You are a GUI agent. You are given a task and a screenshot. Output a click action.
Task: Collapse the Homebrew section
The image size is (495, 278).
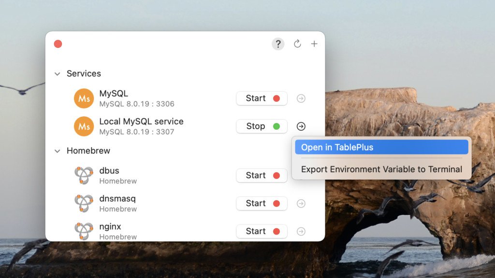pyautogui.click(x=58, y=151)
